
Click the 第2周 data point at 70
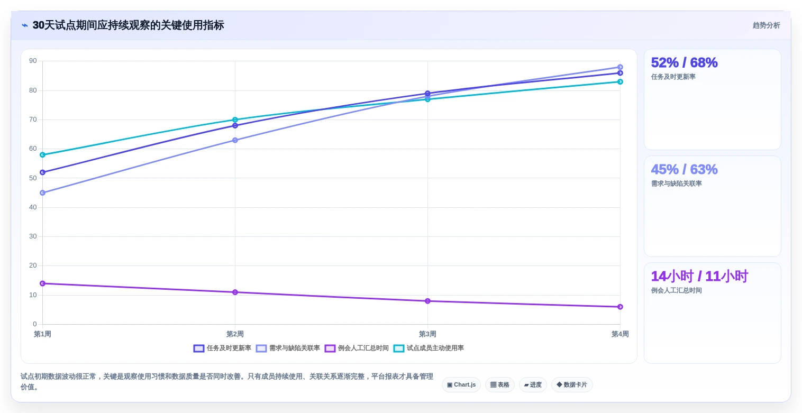pyautogui.click(x=235, y=120)
